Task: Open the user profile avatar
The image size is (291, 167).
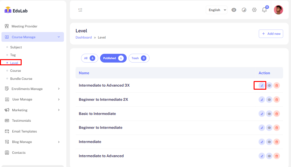Action: coord(278,10)
